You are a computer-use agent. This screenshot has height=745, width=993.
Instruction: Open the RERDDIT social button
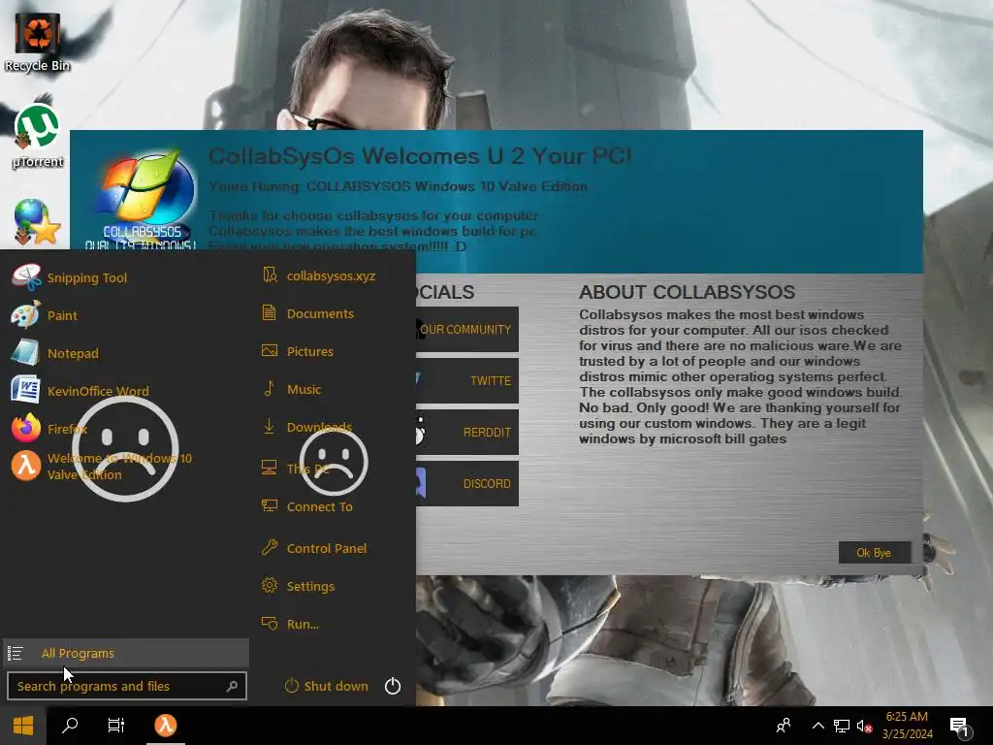[x=467, y=432]
